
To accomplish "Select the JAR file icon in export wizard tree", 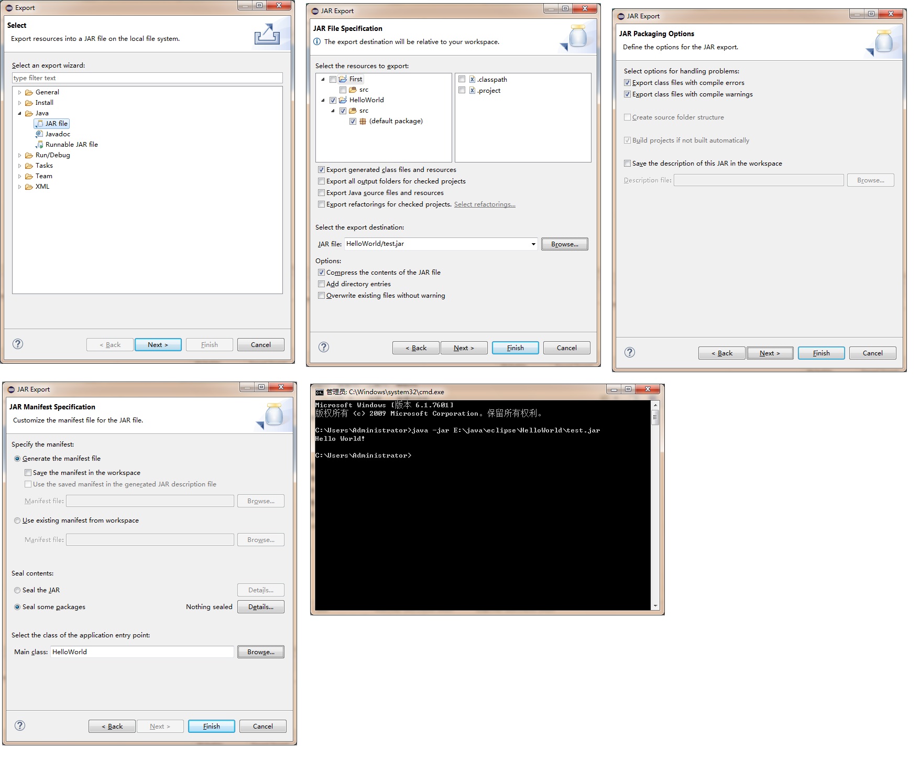I will pos(39,124).
